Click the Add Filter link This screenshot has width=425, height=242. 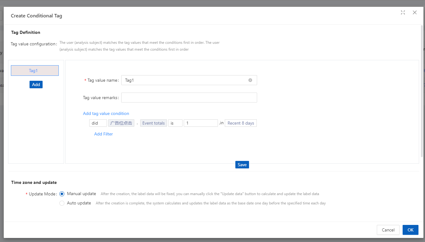pyautogui.click(x=104, y=134)
